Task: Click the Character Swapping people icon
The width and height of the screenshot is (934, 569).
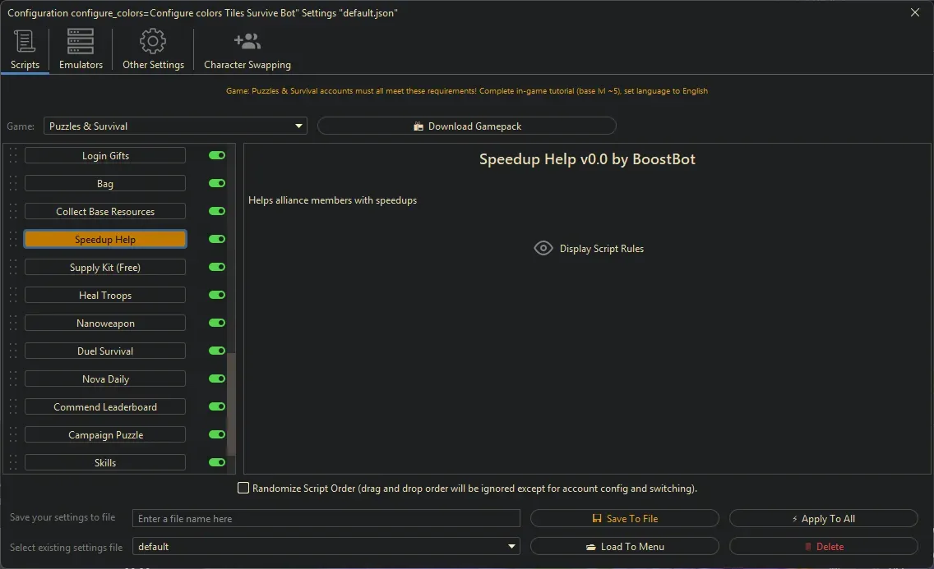Action: (247, 41)
